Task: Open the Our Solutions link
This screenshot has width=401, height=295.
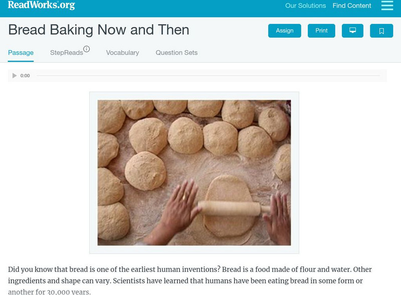Action: 305,6
